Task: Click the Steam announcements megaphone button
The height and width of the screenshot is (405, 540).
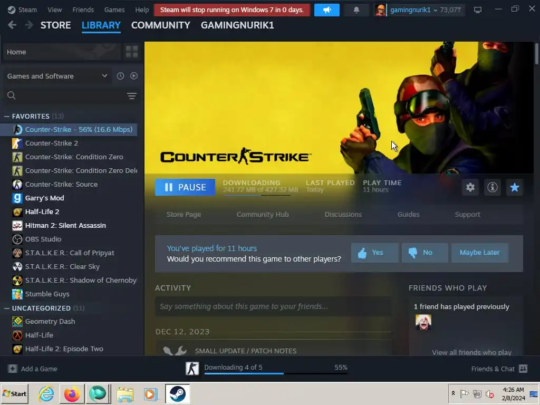Action: pos(326,10)
